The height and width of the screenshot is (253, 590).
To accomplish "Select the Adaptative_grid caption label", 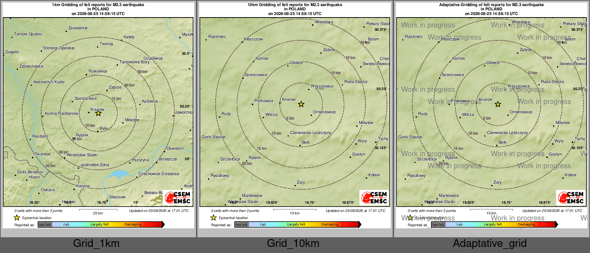I will pyautogui.click(x=490, y=243).
